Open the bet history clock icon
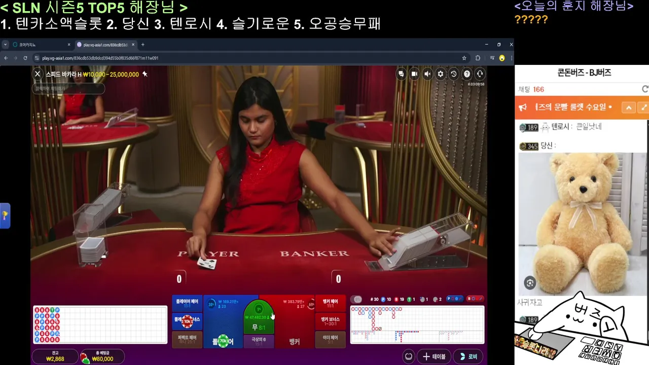Image resolution: width=649 pixels, height=365 pixels. (454, 74)
